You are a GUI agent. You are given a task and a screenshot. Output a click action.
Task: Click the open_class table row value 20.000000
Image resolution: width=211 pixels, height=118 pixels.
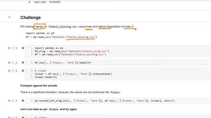(x=55, y=2)
